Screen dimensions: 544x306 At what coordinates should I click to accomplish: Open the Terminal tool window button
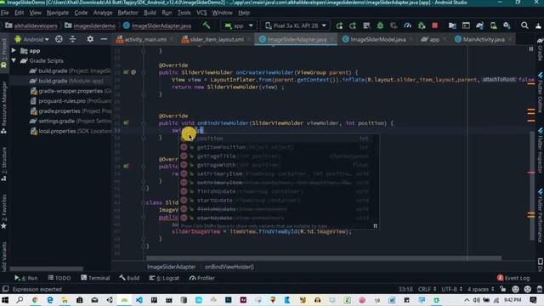[95, 278]
